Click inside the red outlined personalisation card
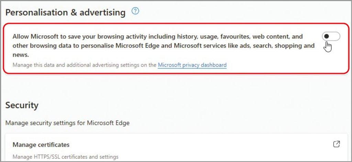Viewport: 352px width, 162px height. [x=269, y=60]
